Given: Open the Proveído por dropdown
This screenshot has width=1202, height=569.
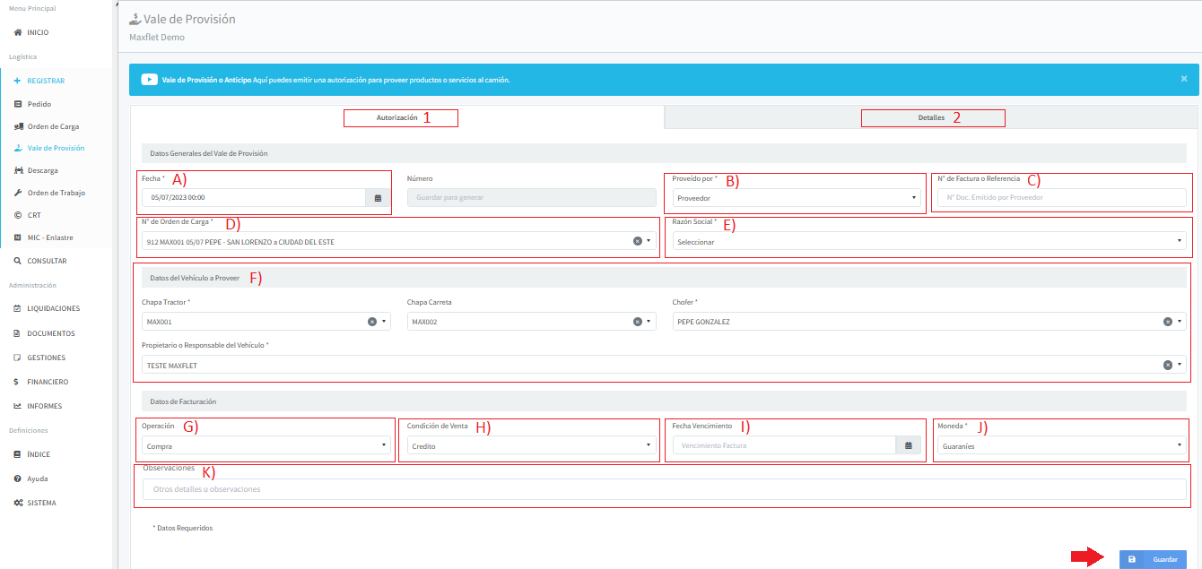Looking at the screenshot, I should (795, 198).
